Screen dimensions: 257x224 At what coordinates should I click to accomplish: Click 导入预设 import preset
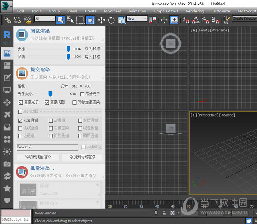click(93, 57)
